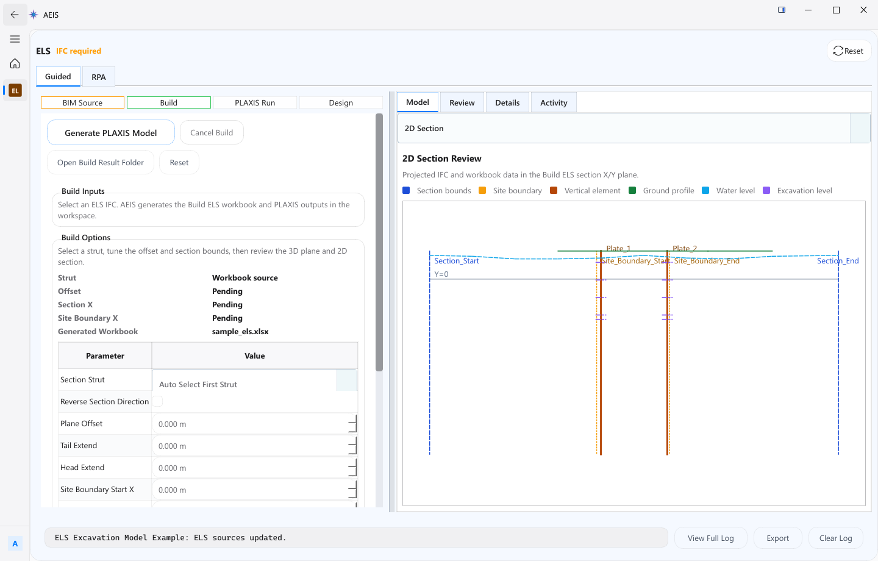
Task: Click the View Full Log button
Action: coord(711,538)
